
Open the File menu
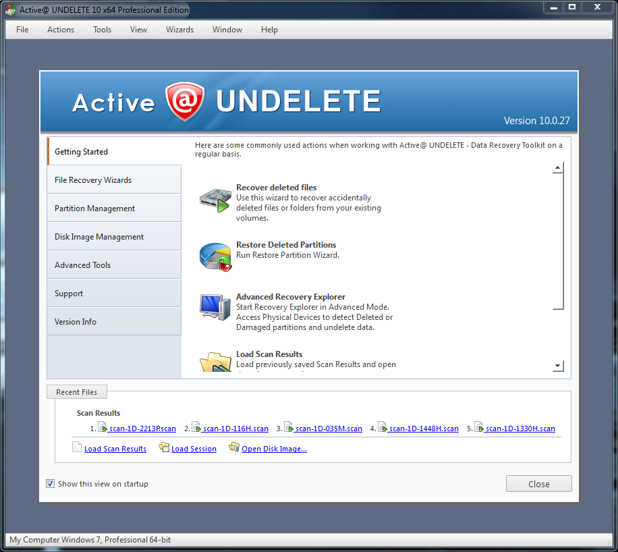[x=22, y=30]
